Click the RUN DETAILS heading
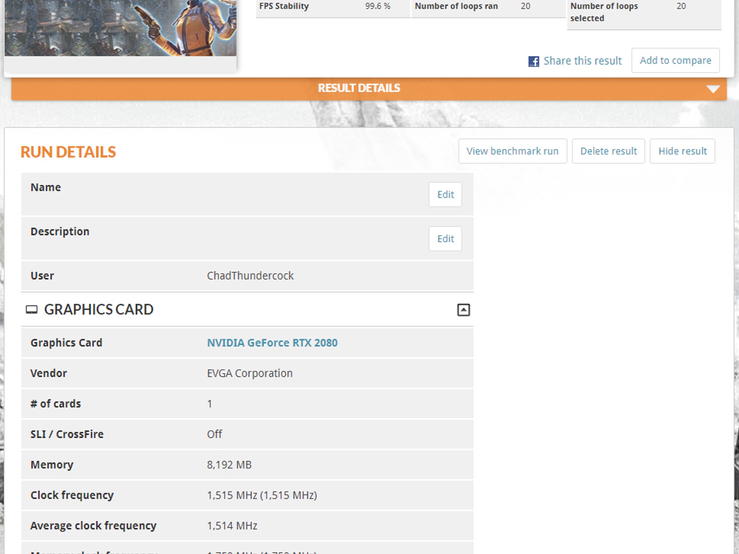739x554 pixels. 68,152
